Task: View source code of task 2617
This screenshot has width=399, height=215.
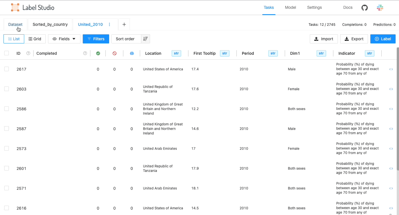Action: (x=391, y=69)
